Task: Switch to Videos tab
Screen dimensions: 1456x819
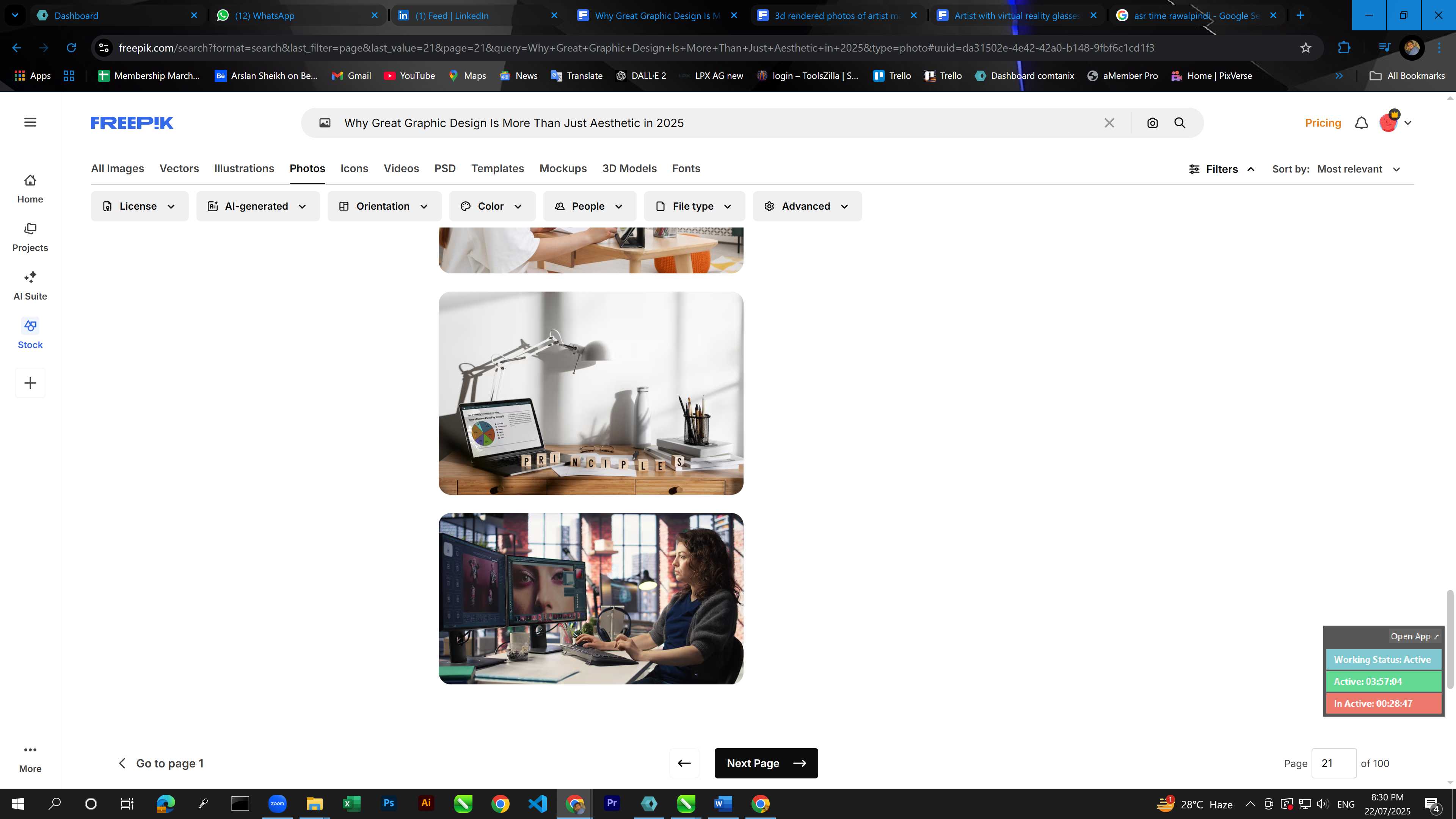Action: [x=401, y=168]
